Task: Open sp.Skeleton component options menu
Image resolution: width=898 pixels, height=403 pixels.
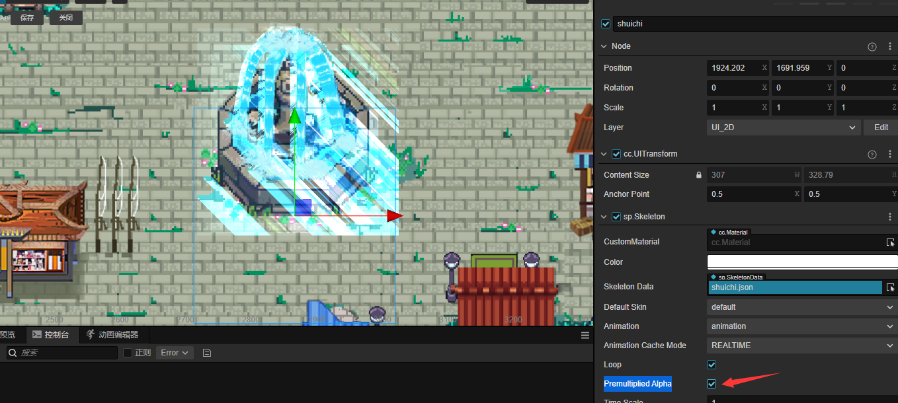Action: pos(890,217)
